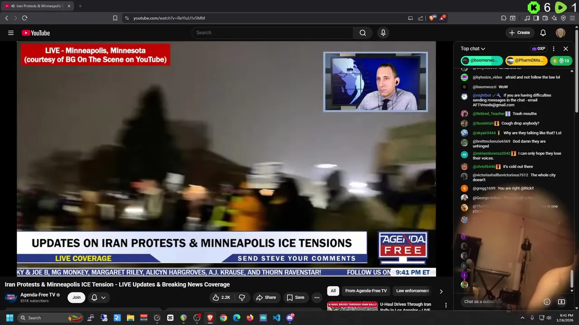The height and width of the screenshot is (325, 579).
Task: Click the Join channel button
Action: pos(76,297)
